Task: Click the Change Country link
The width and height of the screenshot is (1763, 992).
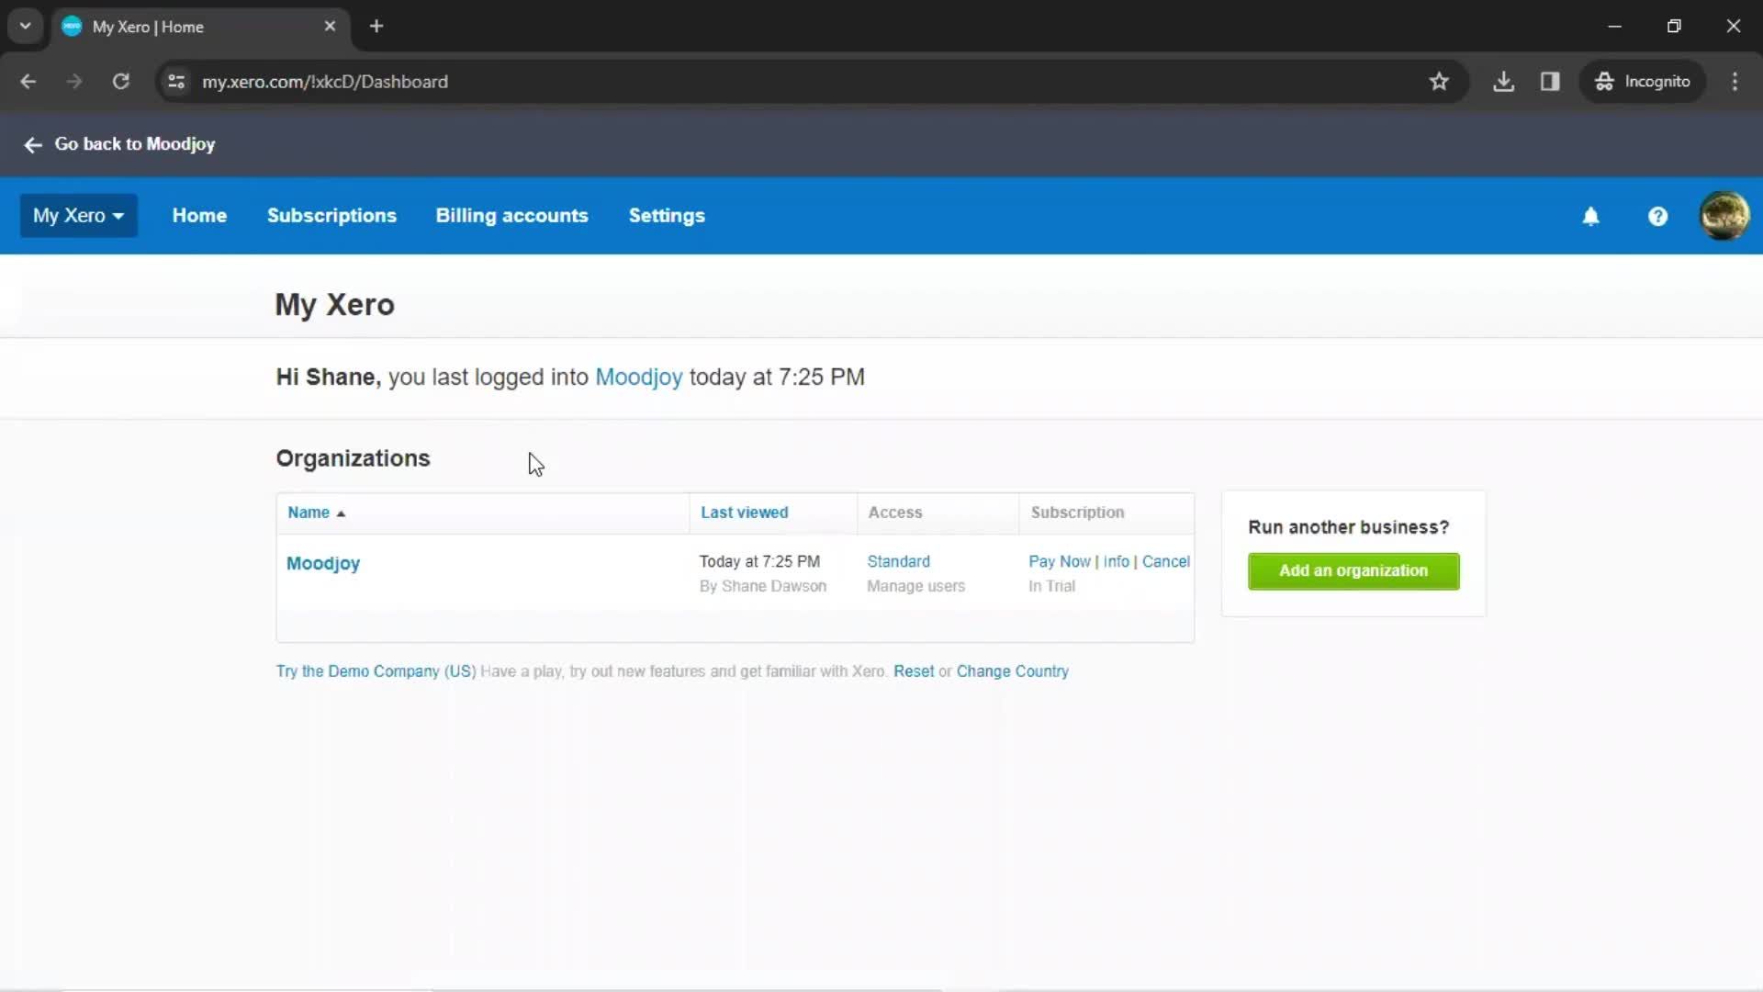Action: (1012, 671)
